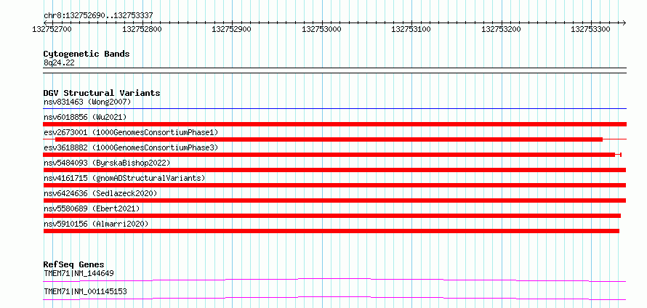The image size is (647, 308).
Task: Click the red bar for nsv4161715
Action: click(x=334, y=185)
